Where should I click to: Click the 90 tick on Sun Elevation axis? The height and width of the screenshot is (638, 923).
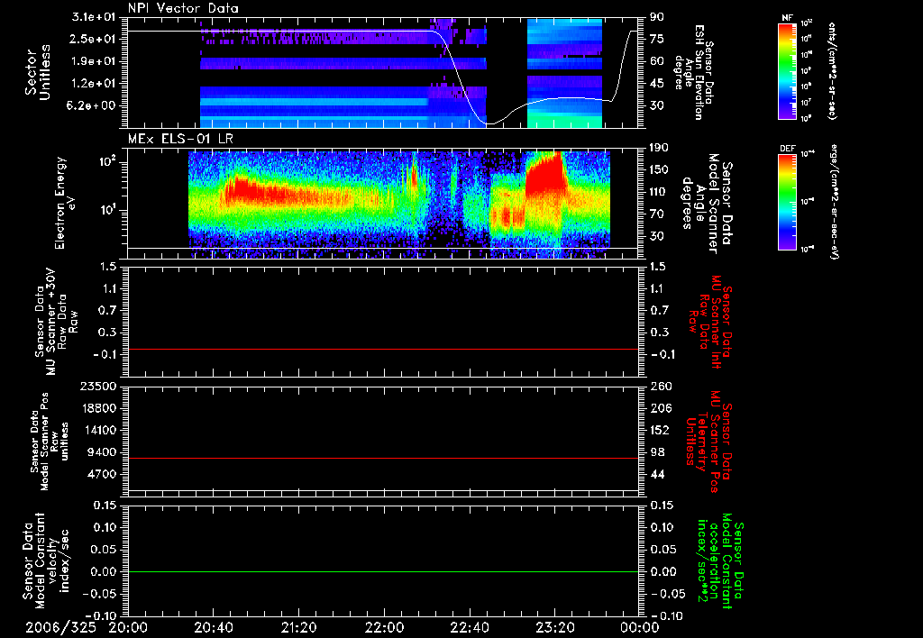tap(656, 17)
